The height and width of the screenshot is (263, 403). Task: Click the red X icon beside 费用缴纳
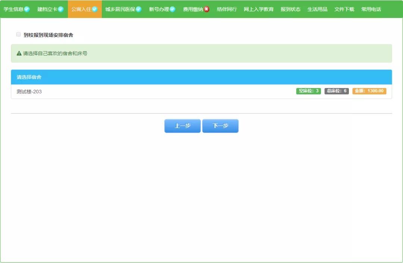(x=207, y=9)
